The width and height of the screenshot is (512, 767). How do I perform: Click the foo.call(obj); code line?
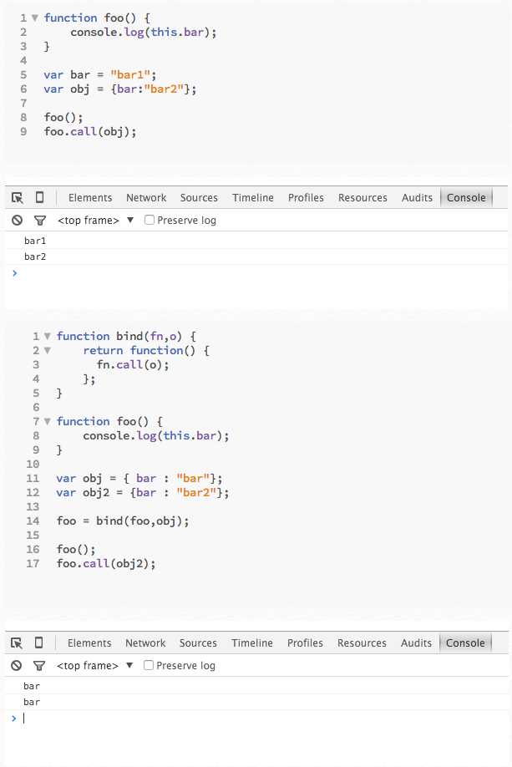pyautogui.click(x=90, y=131)
